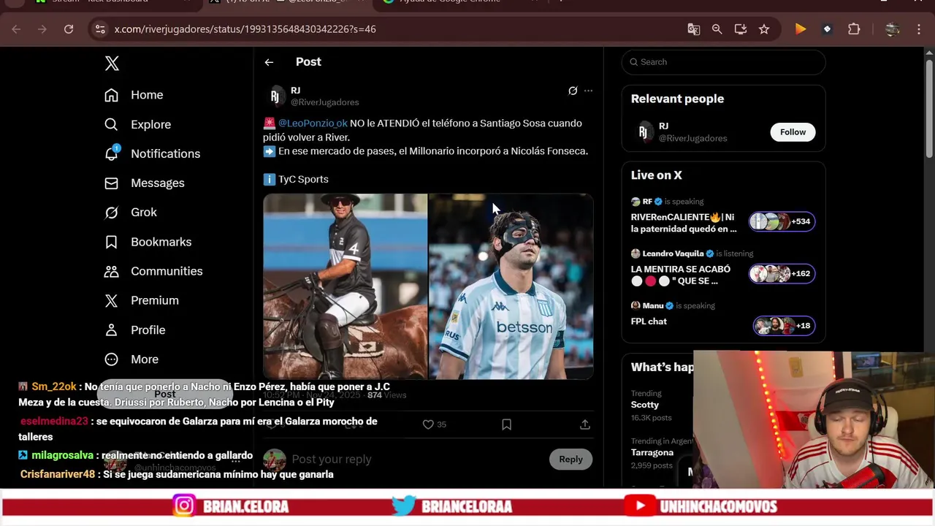Click TyC Sports text in post
935x526 pixels.
pos(303,179)
